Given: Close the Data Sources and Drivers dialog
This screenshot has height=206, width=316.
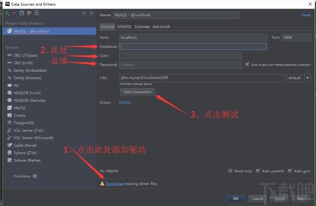Looking at the screenshot, I should click(x=310, y=4).
